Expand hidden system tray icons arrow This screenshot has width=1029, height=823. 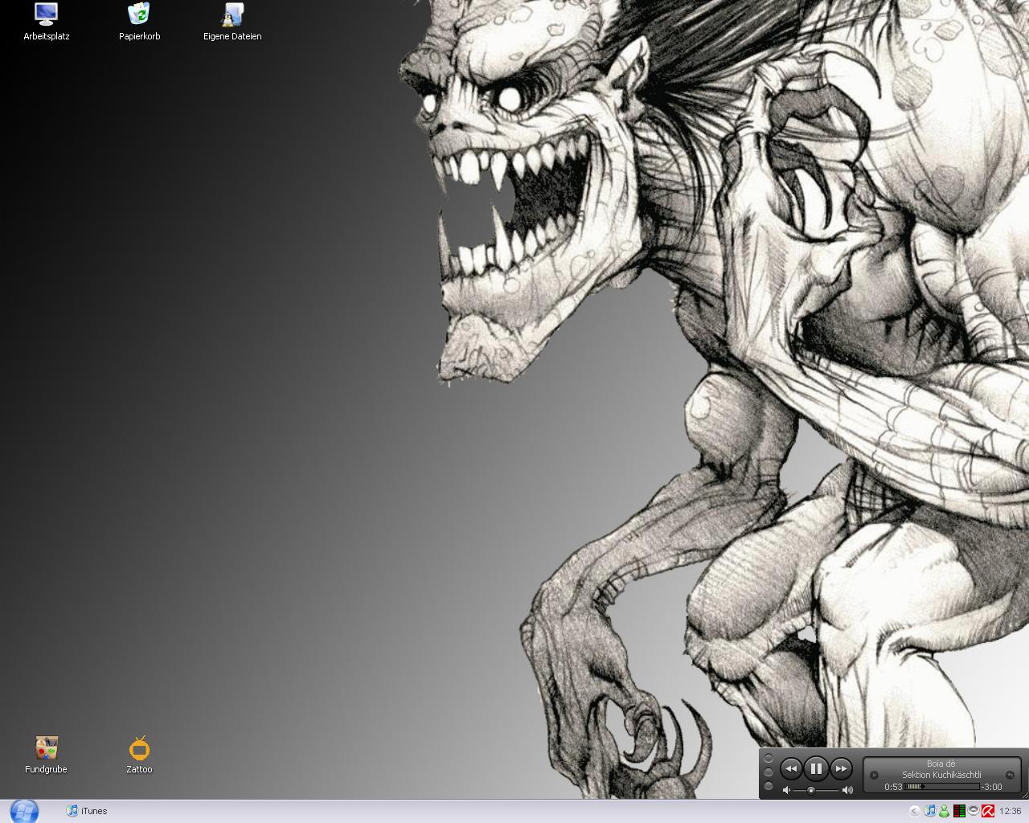click(914, 811)
